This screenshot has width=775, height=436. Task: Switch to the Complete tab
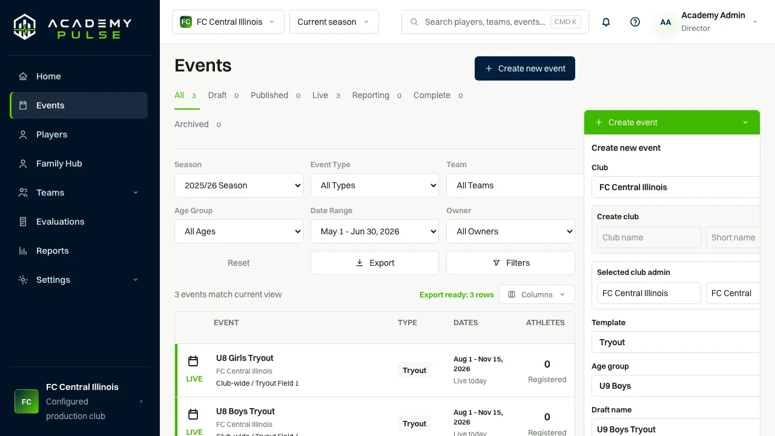coord(438,96)
